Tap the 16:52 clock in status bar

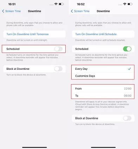point(81,4)
